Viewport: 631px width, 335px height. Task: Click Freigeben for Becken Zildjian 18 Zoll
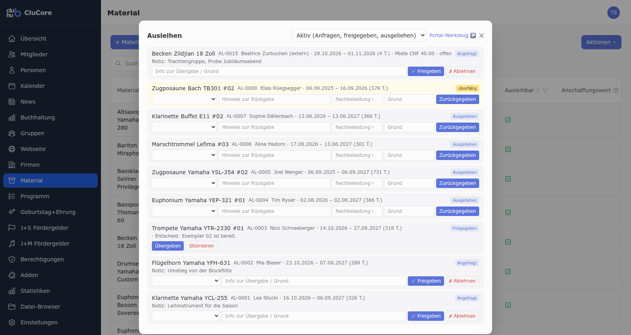[x=426, y=71]
